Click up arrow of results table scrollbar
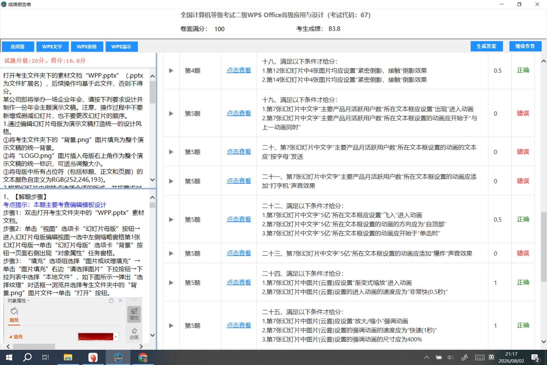This screenshot has width=547, height=365. click(544, 61)
